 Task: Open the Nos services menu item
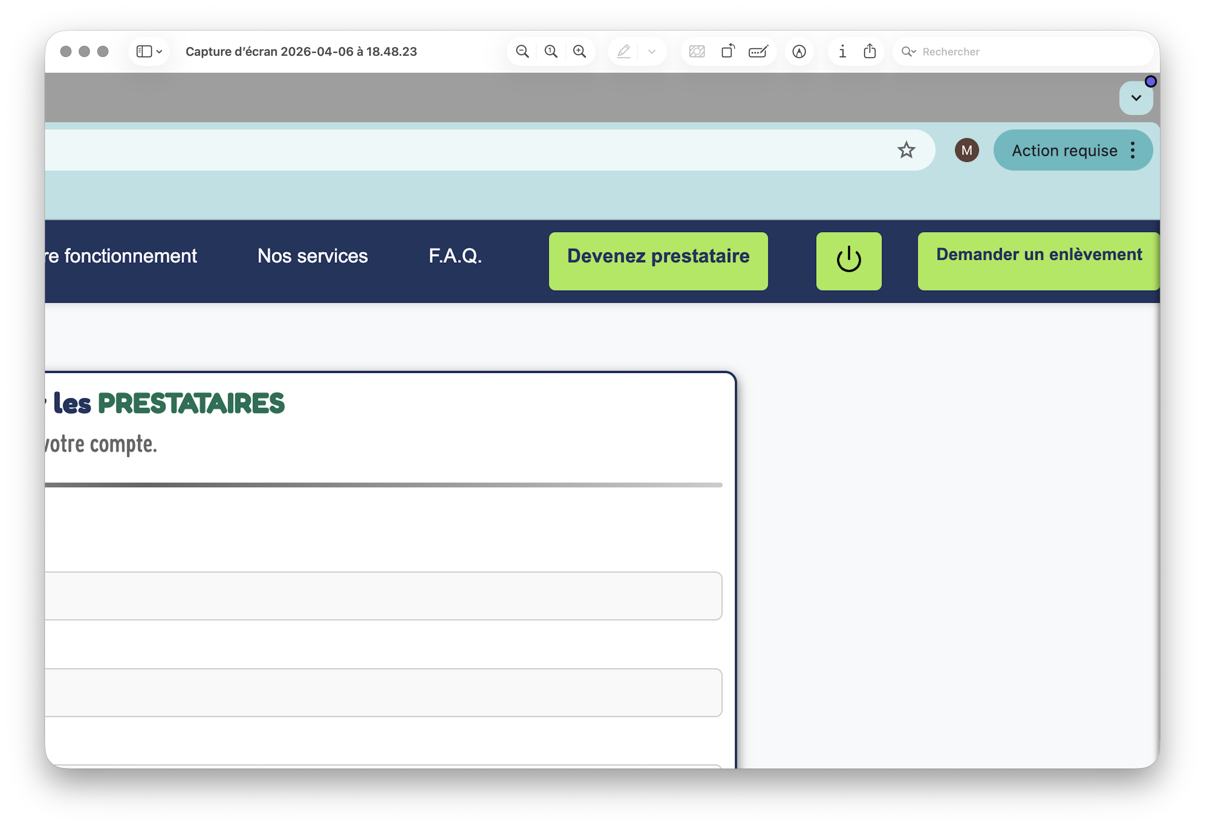pyautogui.click(x=312, y=256)
